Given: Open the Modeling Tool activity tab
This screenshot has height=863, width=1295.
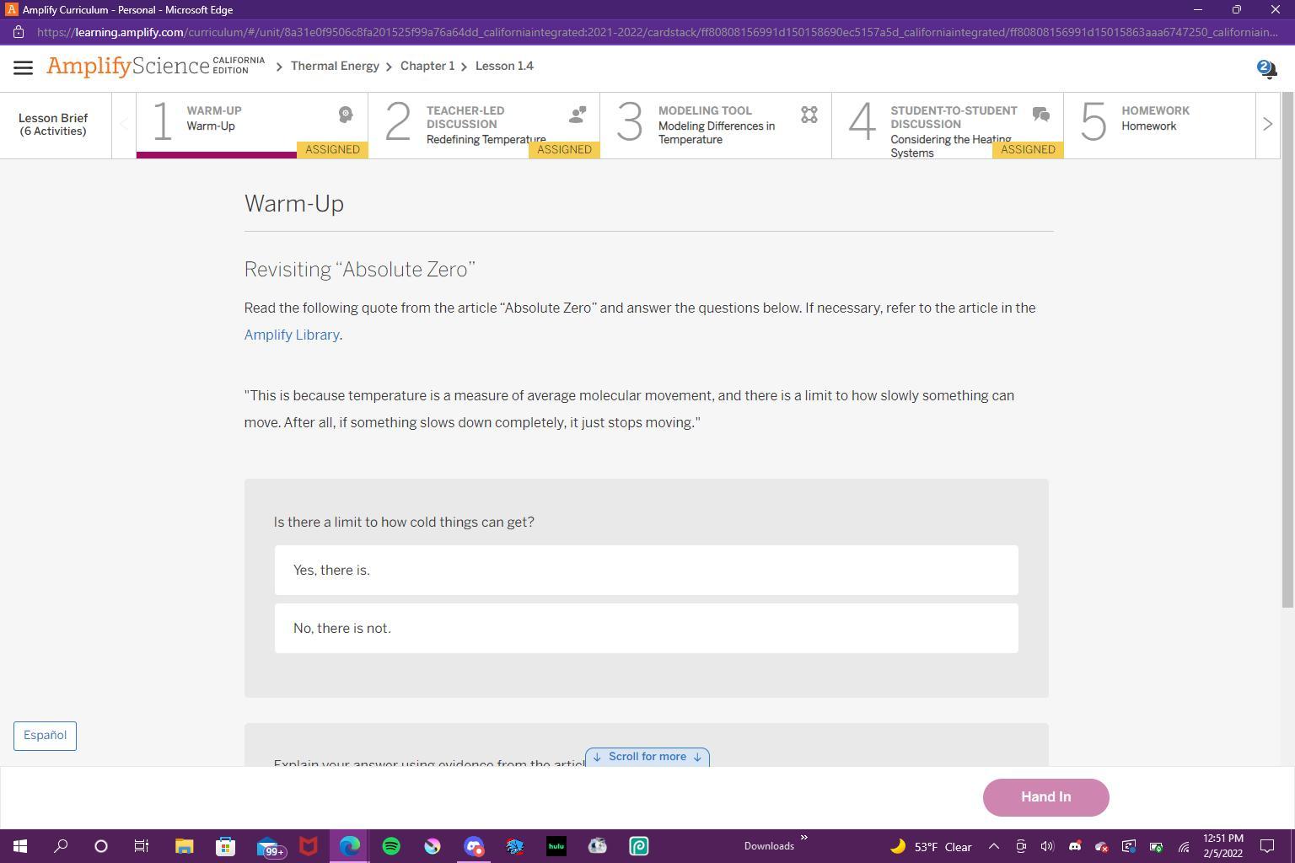Looking at the screenshot, I should [x=716, y=125].
